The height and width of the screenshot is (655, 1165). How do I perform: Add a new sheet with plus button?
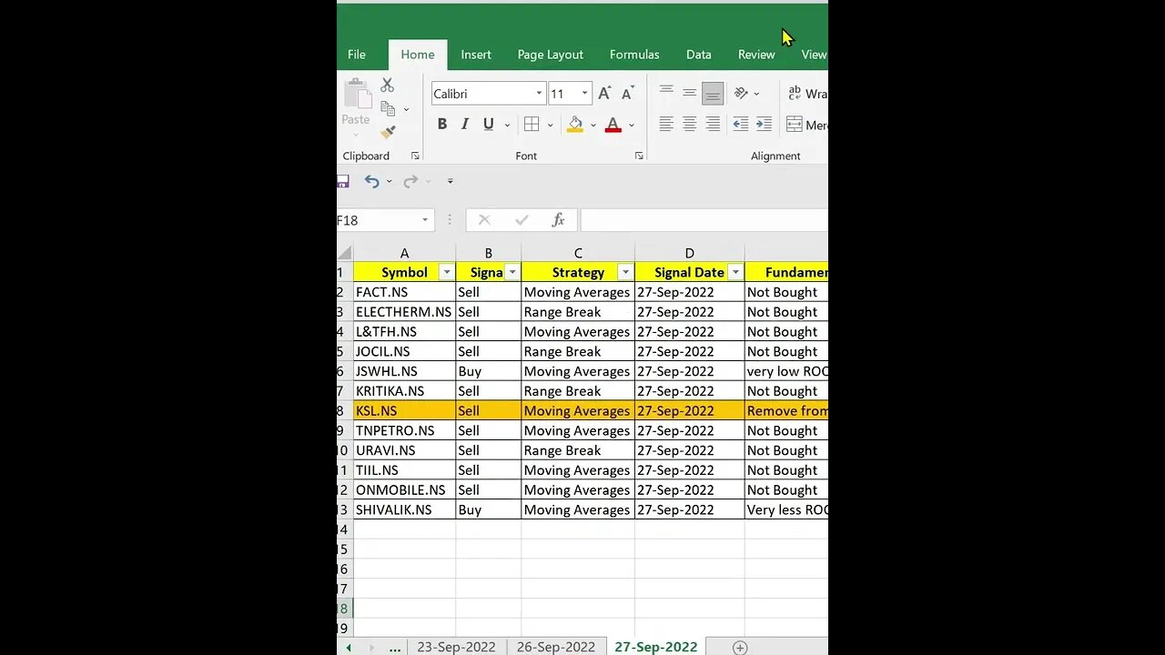click(740, 648)
